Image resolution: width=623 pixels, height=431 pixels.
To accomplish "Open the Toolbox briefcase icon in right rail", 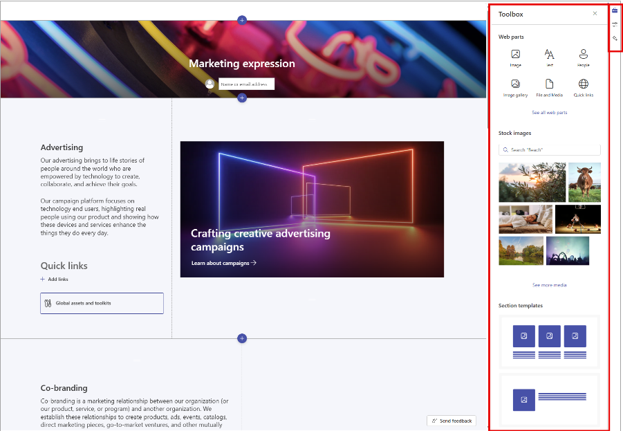I will (x=615, y=10).
